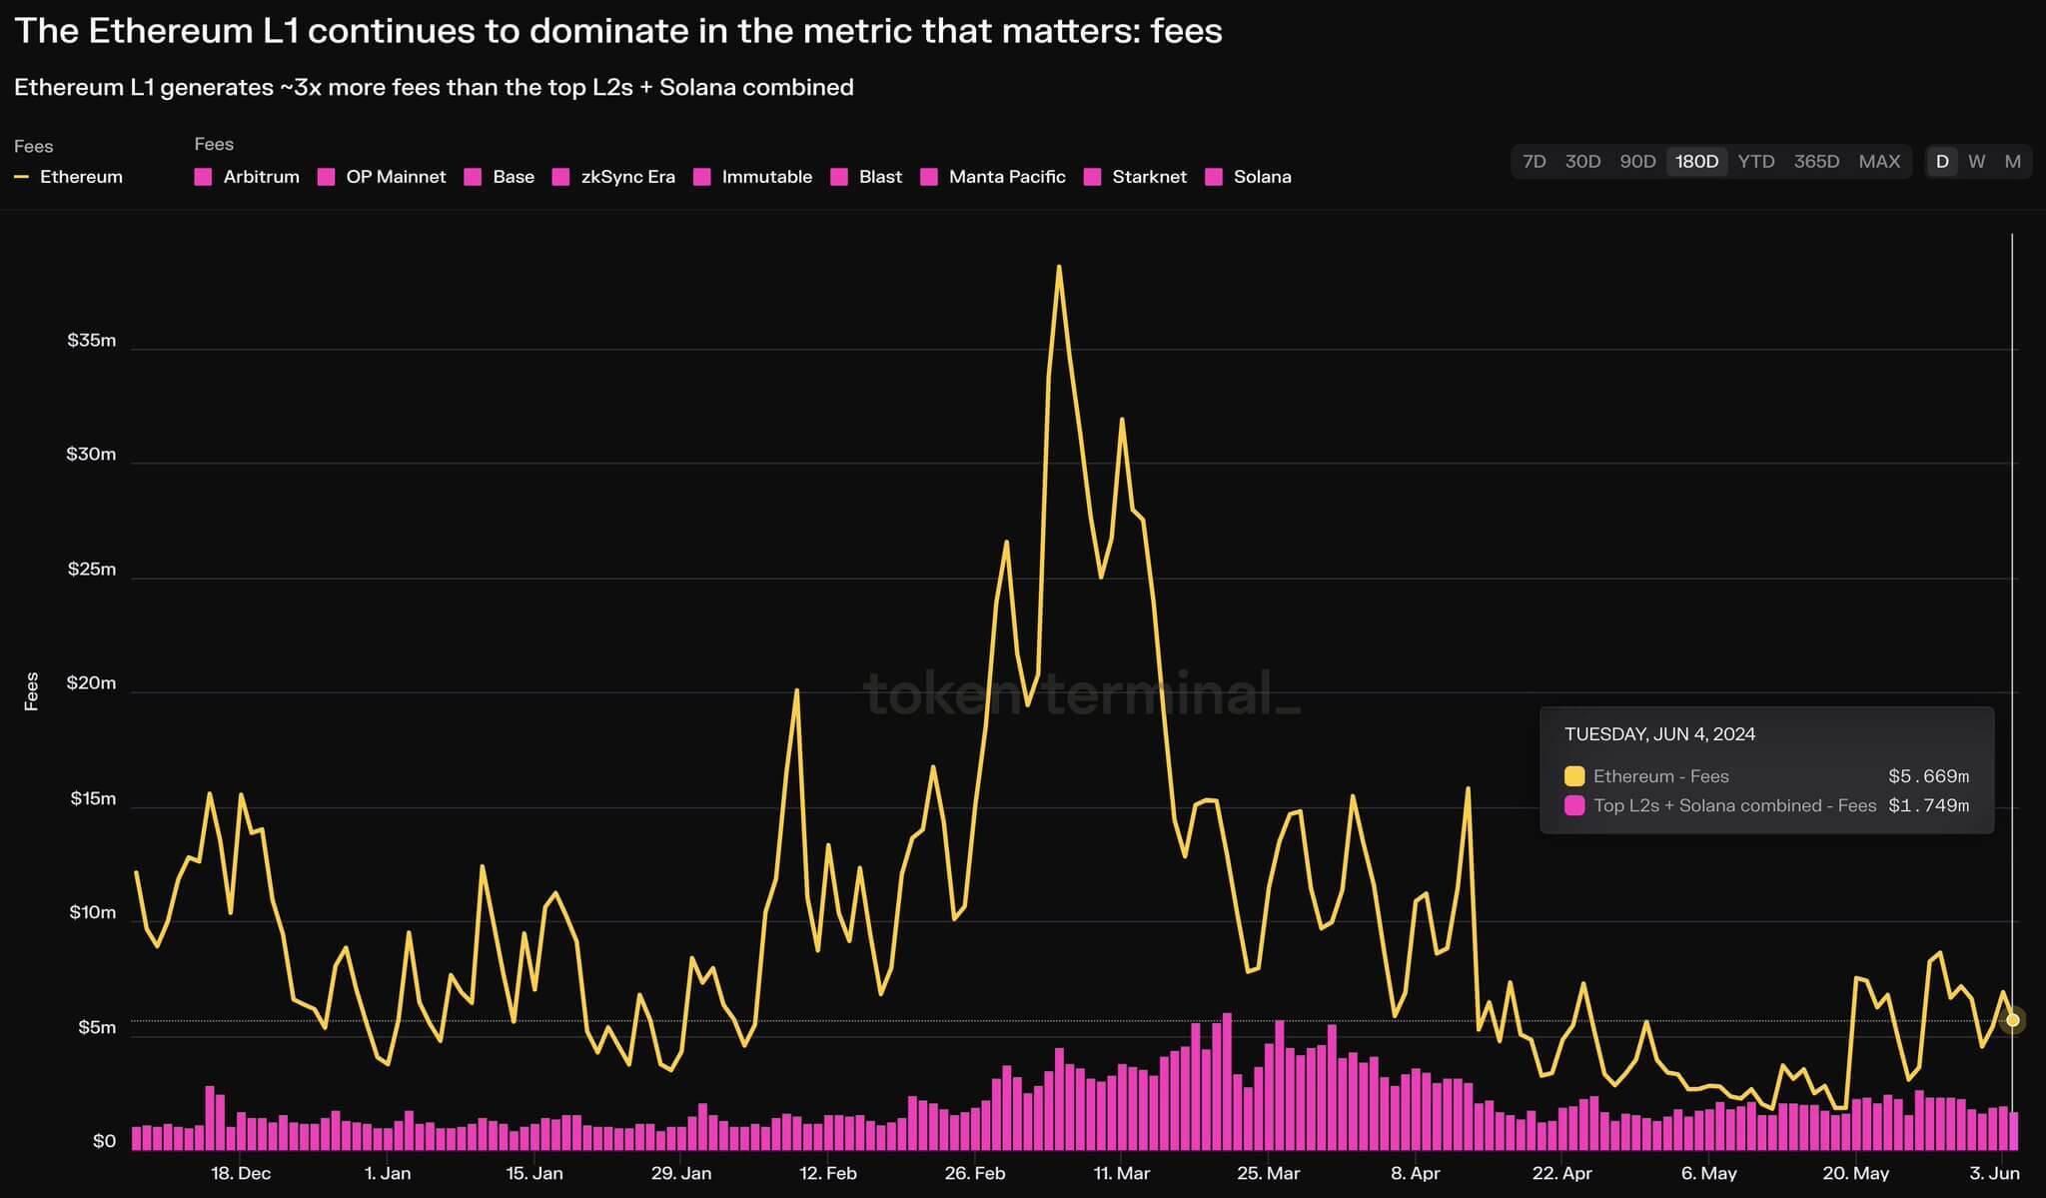The width and height of the screenshot is (2046, 1198).
Task: Set granularity to weekly (W)
Action: pos(1976,161)
